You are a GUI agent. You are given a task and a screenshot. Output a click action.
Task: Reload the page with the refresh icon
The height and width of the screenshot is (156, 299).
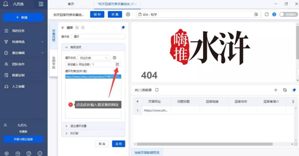(x=267, y=14)
